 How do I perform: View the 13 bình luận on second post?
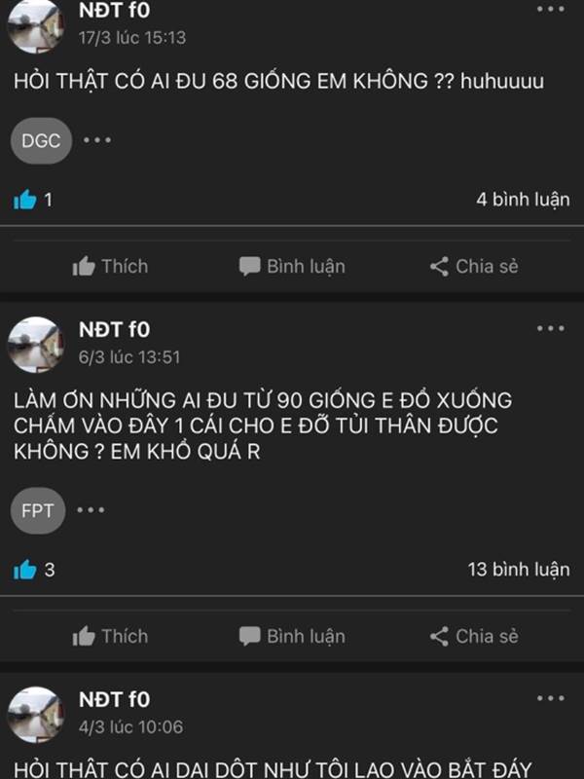click(519, 570)
